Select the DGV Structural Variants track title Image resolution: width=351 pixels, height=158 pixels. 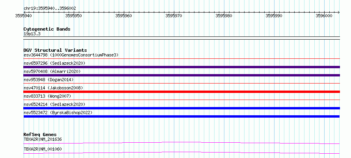(x=55, y=50)
